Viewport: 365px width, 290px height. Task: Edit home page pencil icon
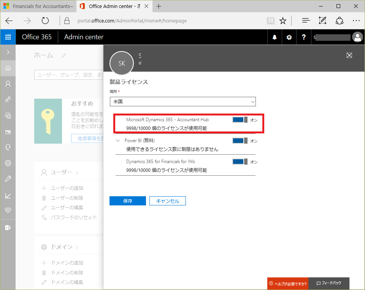pos(64,56)
